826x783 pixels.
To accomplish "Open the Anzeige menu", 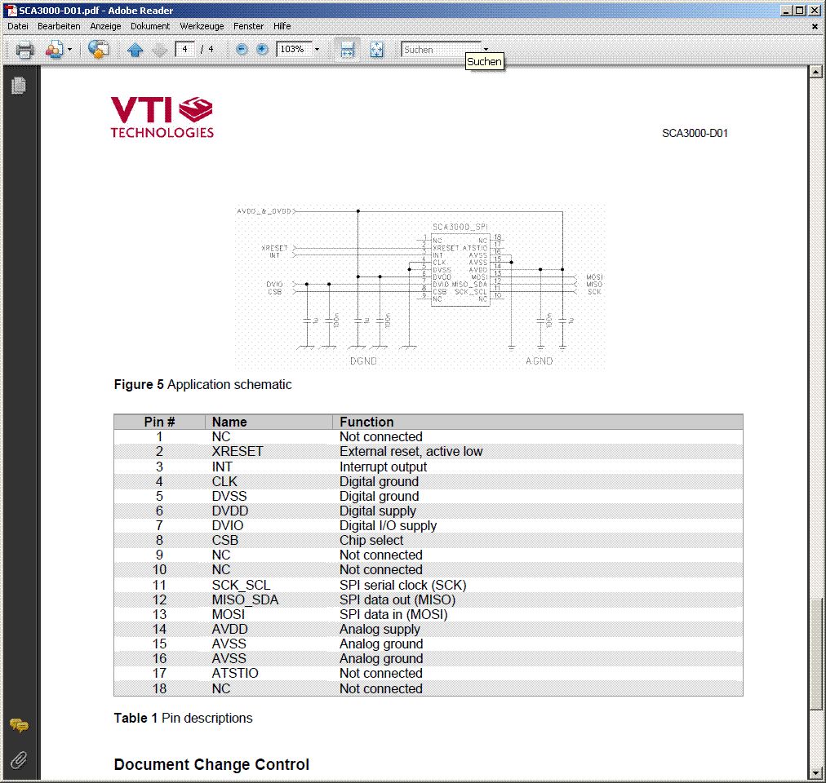I will (x=105, y=26).
